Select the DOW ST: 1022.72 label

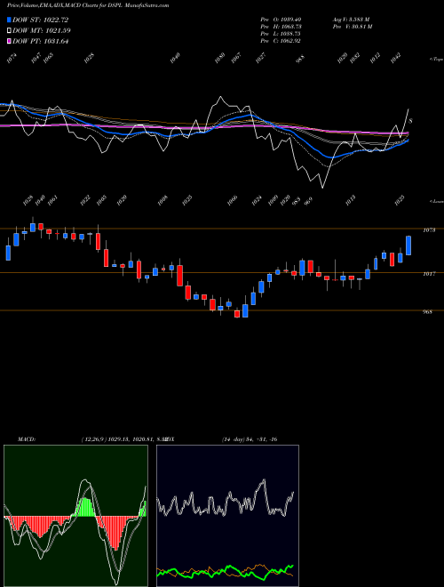point(40,20)
